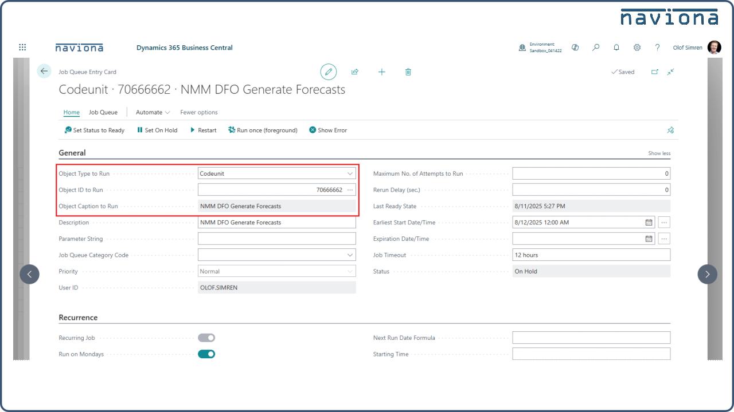Open the search magnifier

[x=596, y=47]
